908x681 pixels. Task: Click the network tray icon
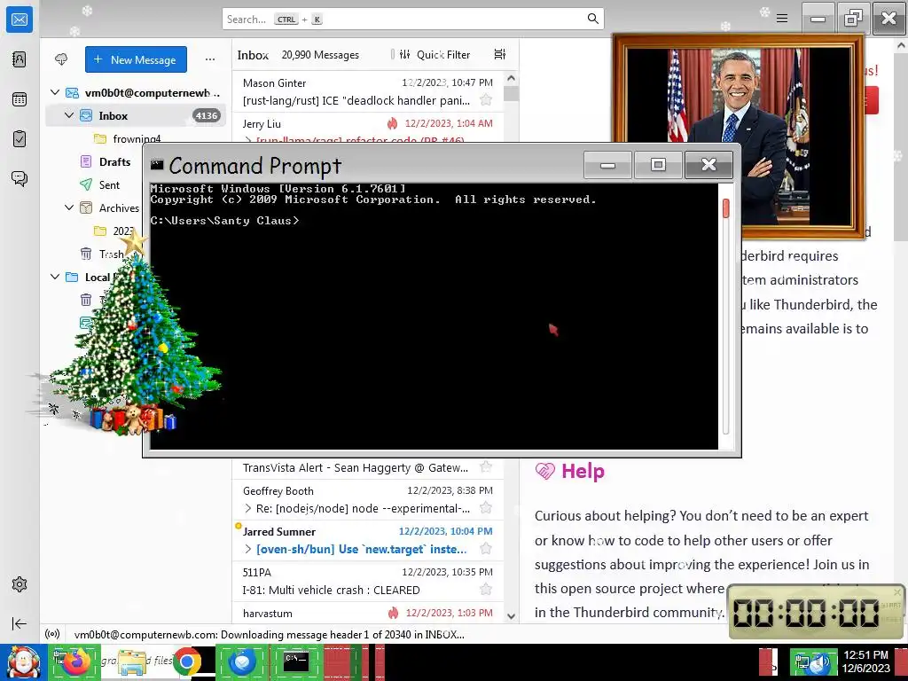(803, 661)
